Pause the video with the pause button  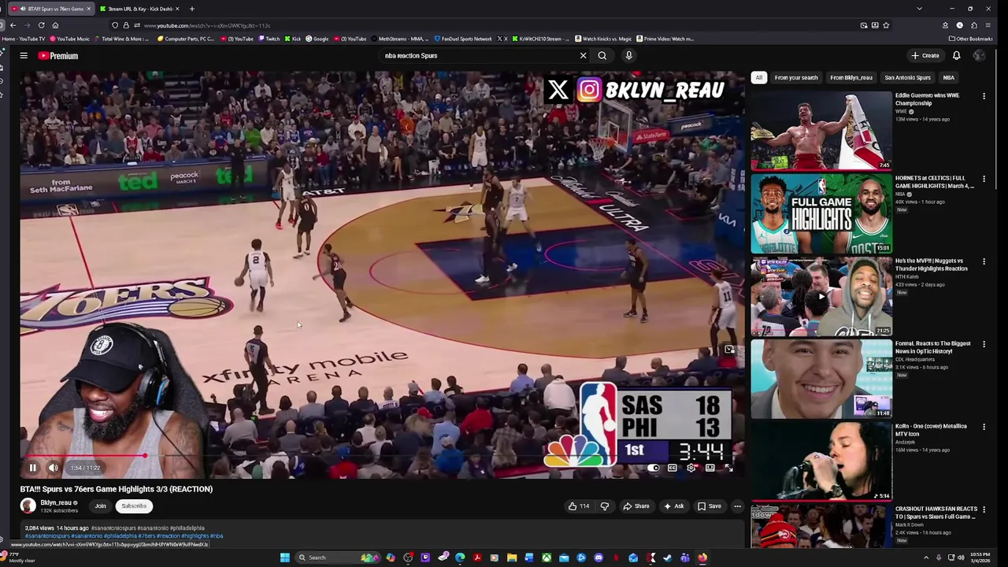pyautogui.click(x=32, y=468)
